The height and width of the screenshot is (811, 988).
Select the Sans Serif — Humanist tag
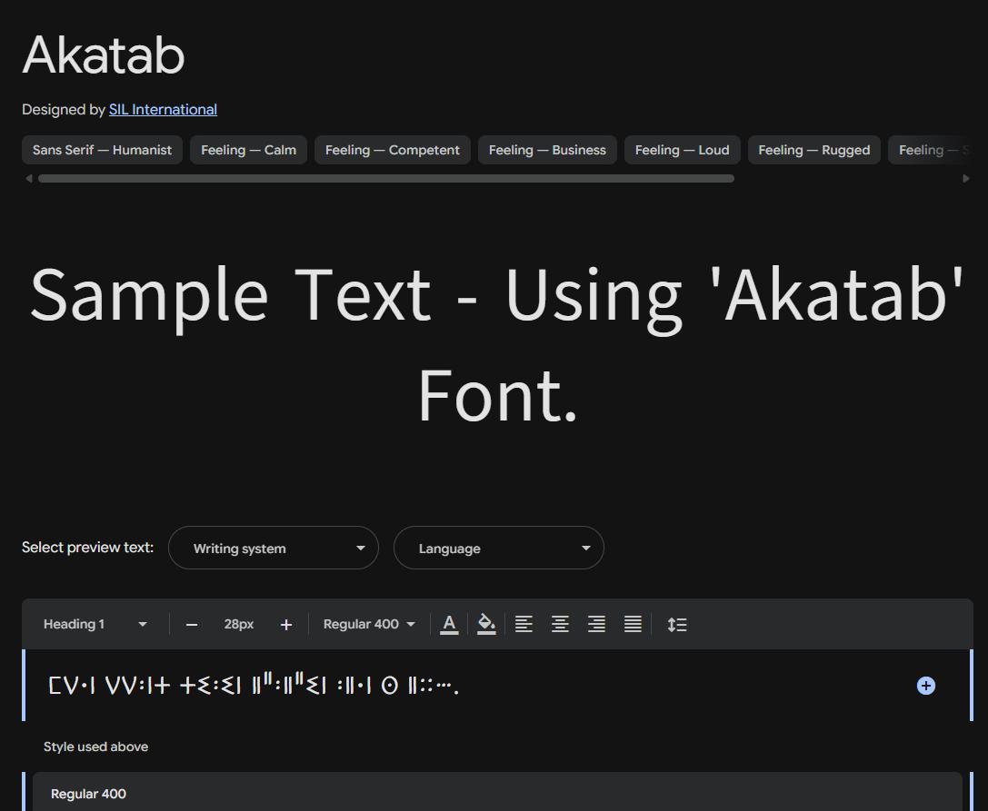(x=102, y=150)
